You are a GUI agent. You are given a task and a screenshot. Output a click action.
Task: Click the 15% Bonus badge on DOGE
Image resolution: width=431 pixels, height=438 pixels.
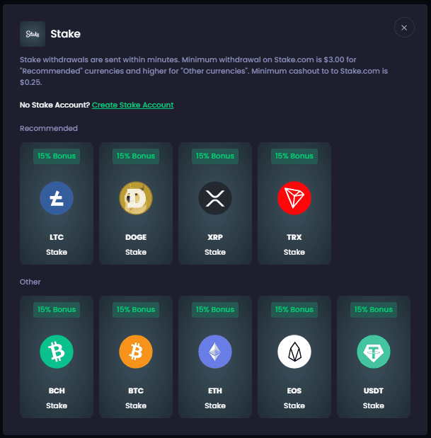[136, 156]
